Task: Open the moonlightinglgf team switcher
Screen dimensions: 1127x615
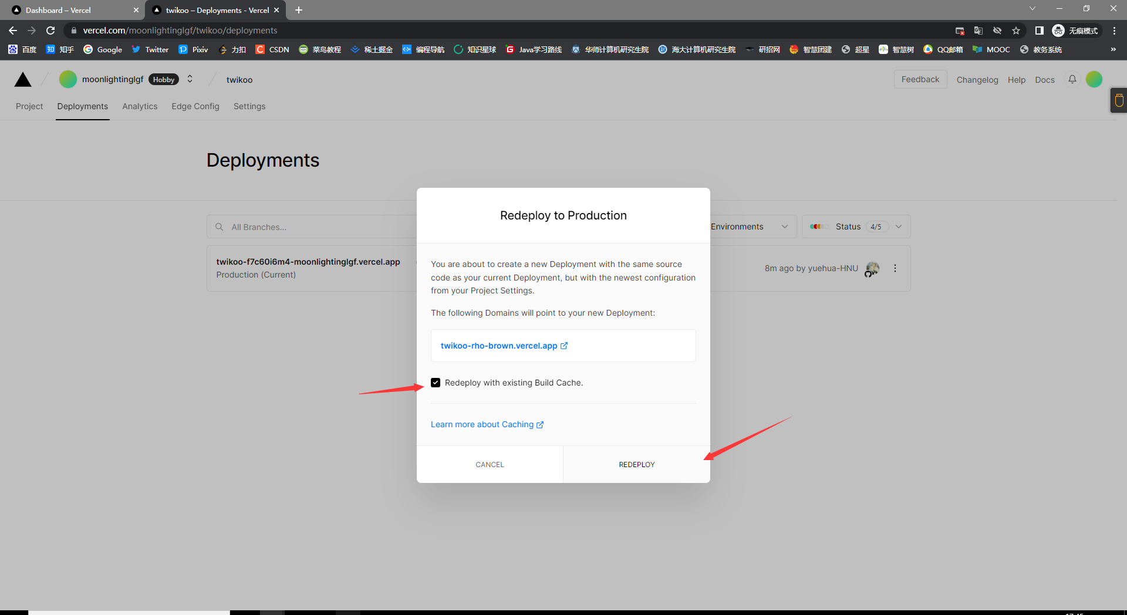Action: pos(190,79)
